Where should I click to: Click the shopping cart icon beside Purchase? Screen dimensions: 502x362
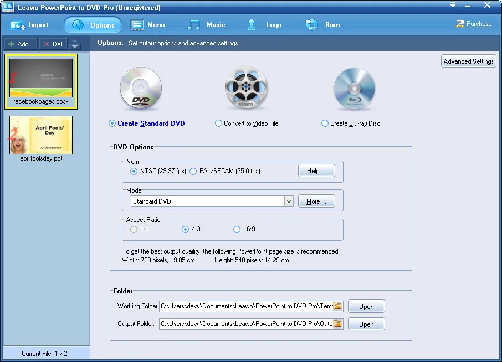pos(460,24)
